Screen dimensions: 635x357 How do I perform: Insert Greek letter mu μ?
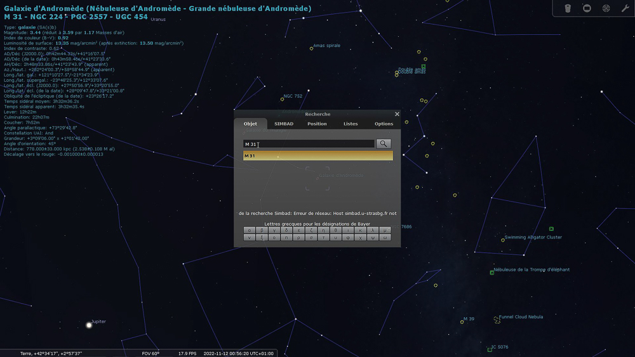[x=385, y=230]
